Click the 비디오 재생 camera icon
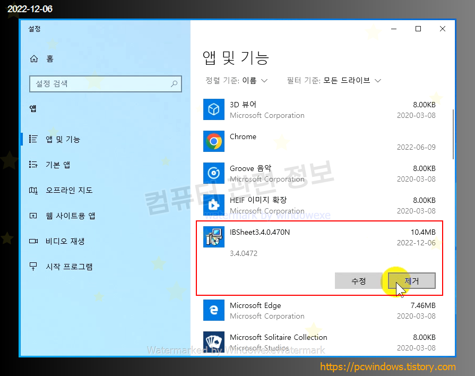 pos(33,241)
